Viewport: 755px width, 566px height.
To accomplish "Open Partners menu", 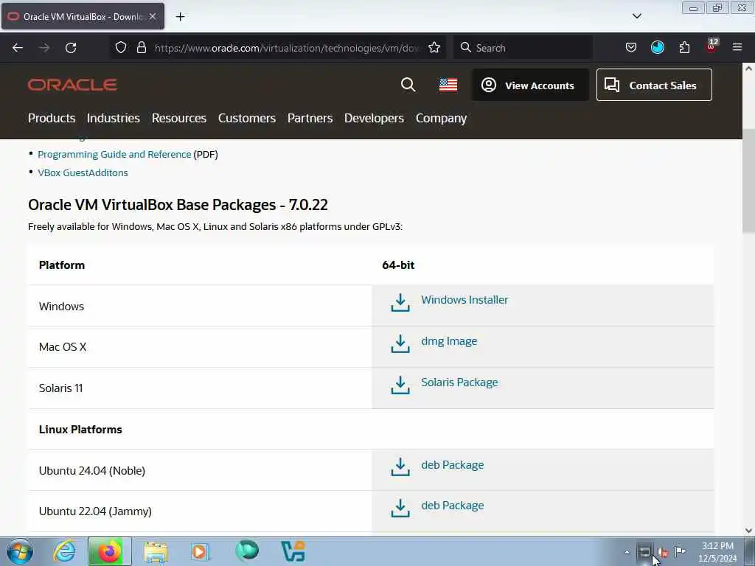I will tap(310, 119).
